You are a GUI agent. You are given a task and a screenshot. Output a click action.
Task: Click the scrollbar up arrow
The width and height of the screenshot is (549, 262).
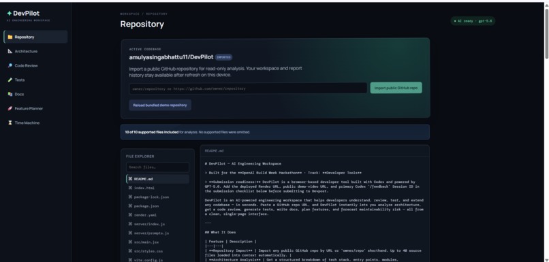point(546,5)
